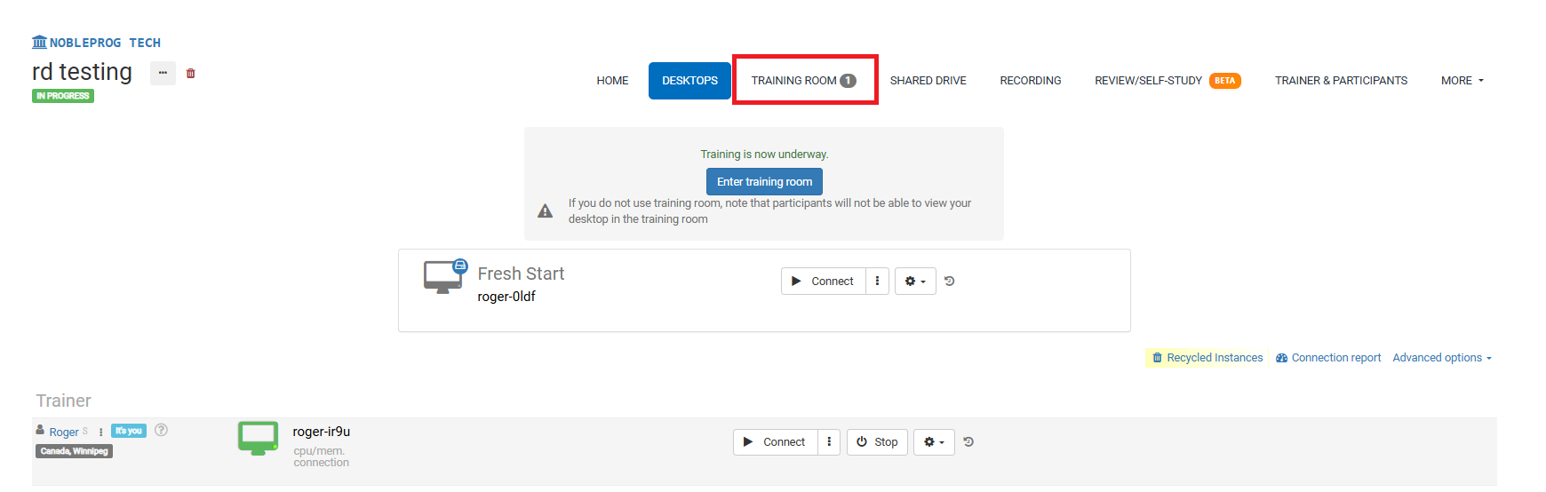Expand the Advanced options dropdown
The width and height of the screenshot is (1546, 492).
coord(1441,358)
